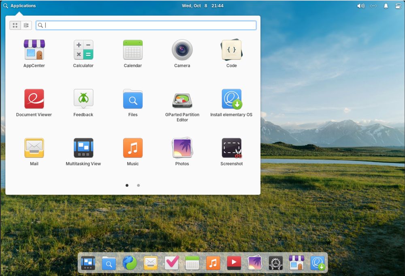Start Install elementary OS from grid
This screenshot has width=405, height=276.
point(231,103)
